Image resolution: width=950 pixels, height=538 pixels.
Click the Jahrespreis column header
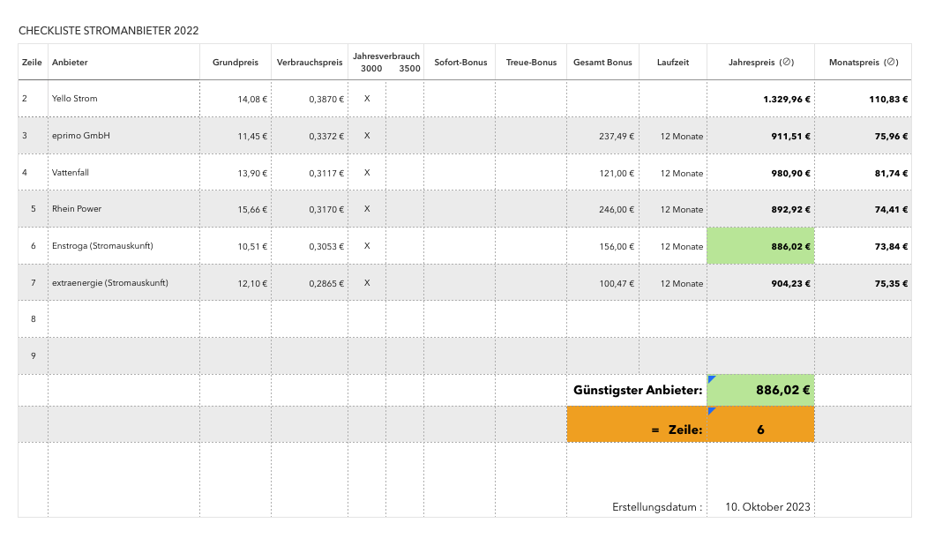(x=760, y=63)
